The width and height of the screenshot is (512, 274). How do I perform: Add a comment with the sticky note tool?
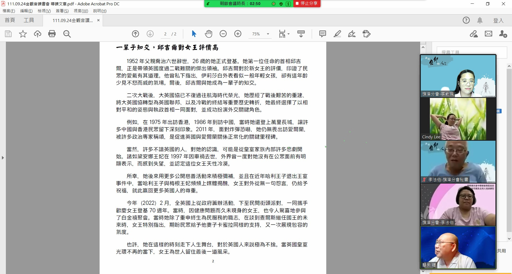[323, 34]
